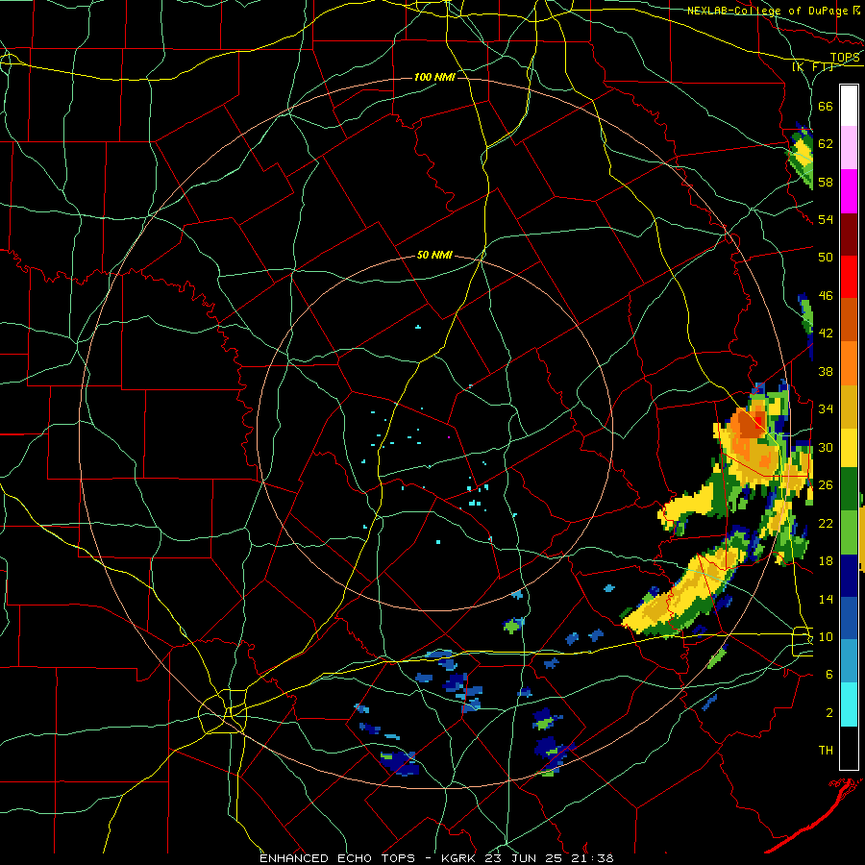Viewport: 865px width, 865px height.
Task: Pick the bright red legend swatch
Action: [849, 277]
